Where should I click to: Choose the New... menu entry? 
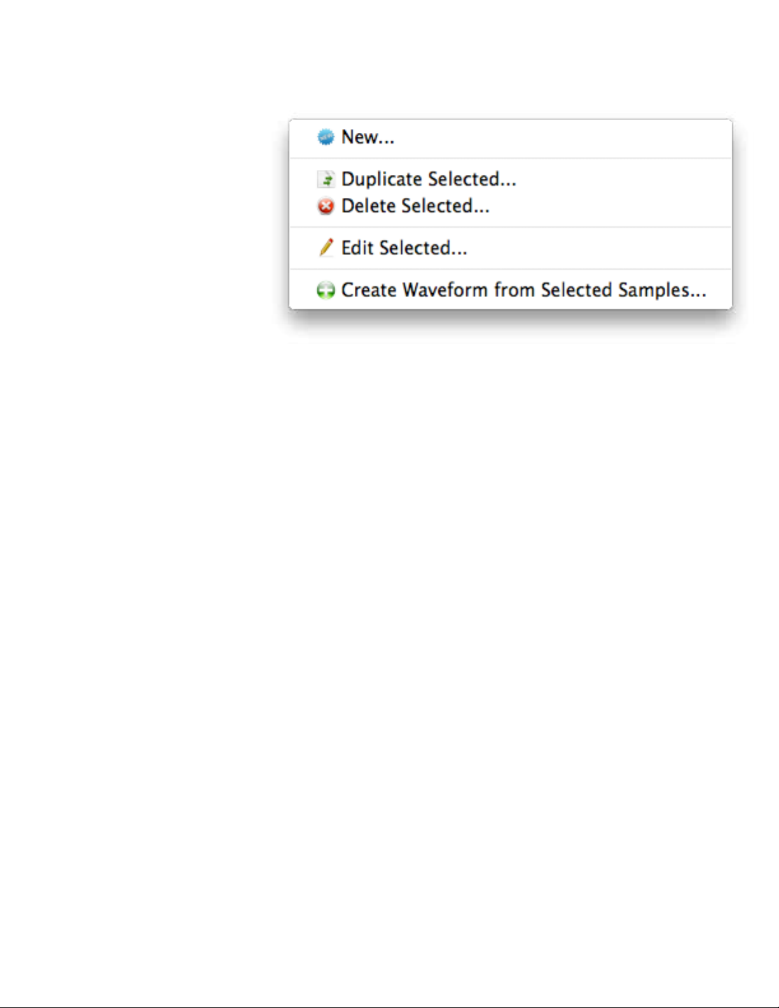510,137
